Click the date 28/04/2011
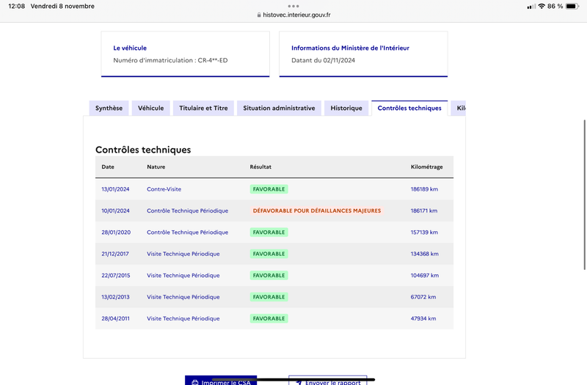Screen dimensions: 587x385 click(115, 318)
